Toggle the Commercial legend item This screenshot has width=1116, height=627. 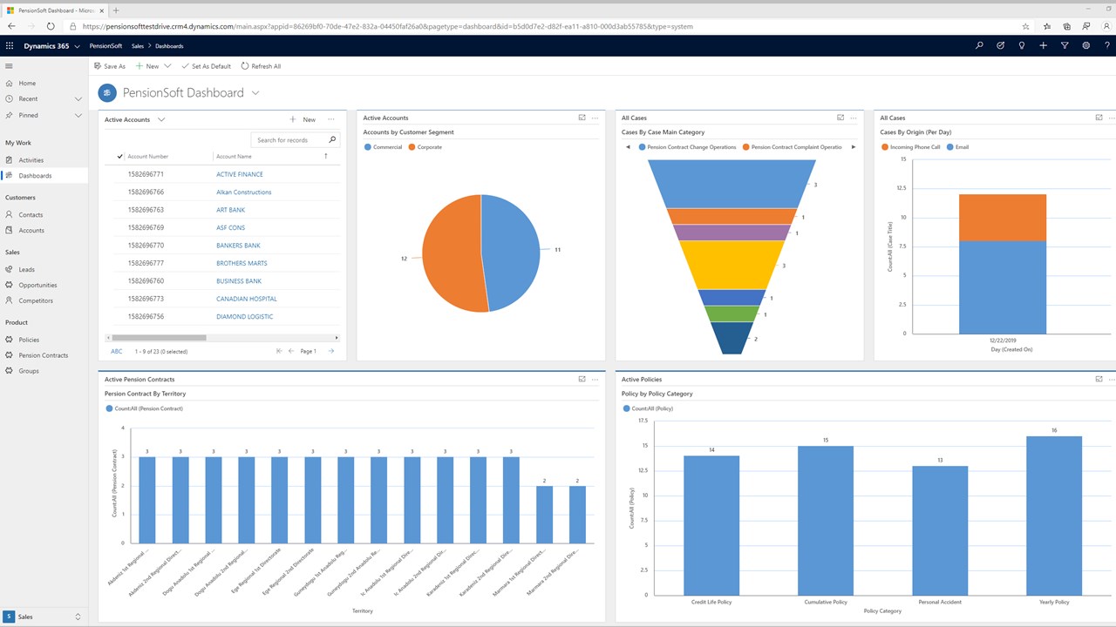point(383,147)
